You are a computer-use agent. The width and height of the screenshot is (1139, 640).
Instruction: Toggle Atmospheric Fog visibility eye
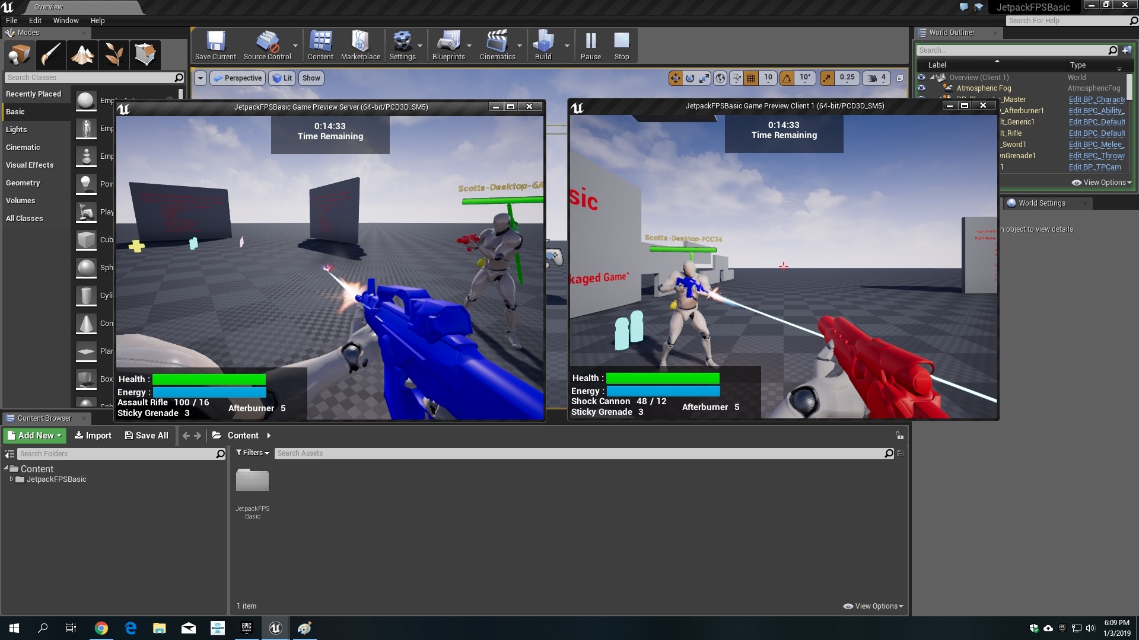(x=921, y=88)
